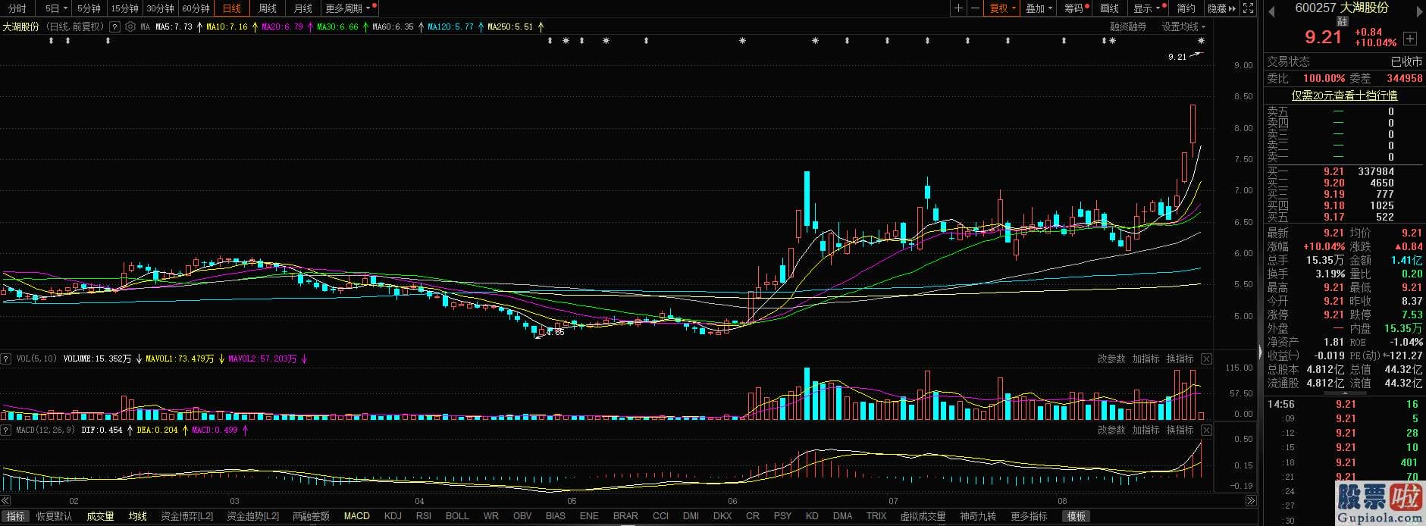Open help for VOL indicator
Screen dimensions: 1426x526
pos(6,358)
